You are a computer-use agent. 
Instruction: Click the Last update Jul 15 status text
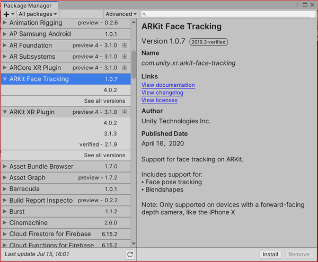pos(37,254)
